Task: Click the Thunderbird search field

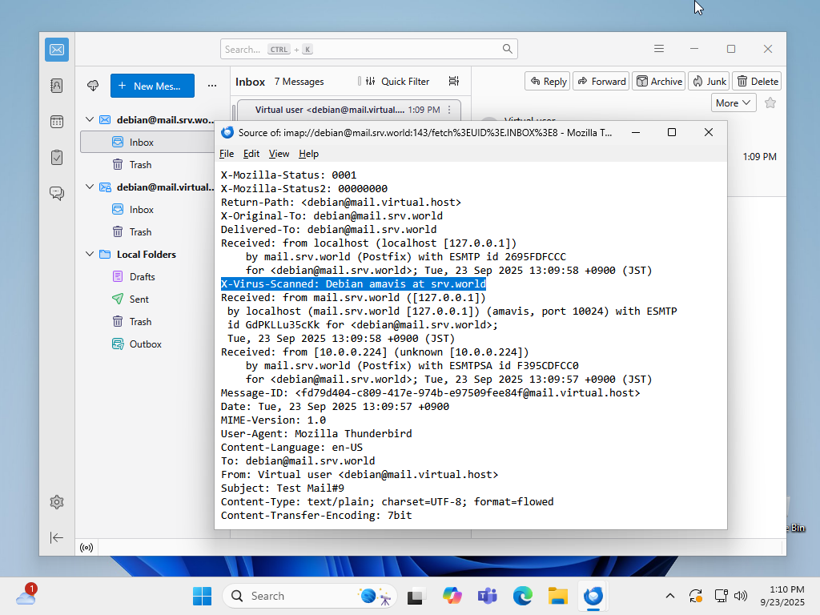Action: 368,49
